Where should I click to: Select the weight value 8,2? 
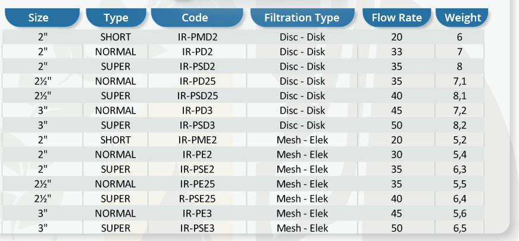460,125
